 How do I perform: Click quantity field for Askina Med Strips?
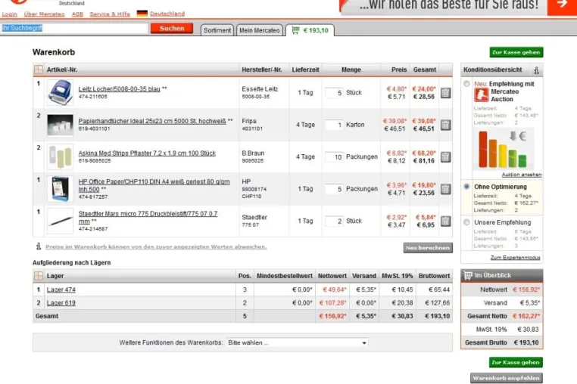(334, 157)
